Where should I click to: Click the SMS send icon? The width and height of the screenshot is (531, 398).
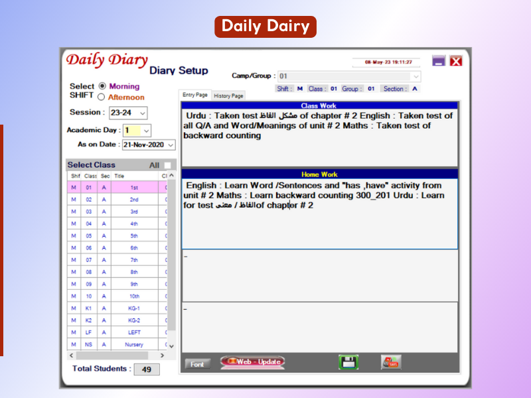coord(390,362)
